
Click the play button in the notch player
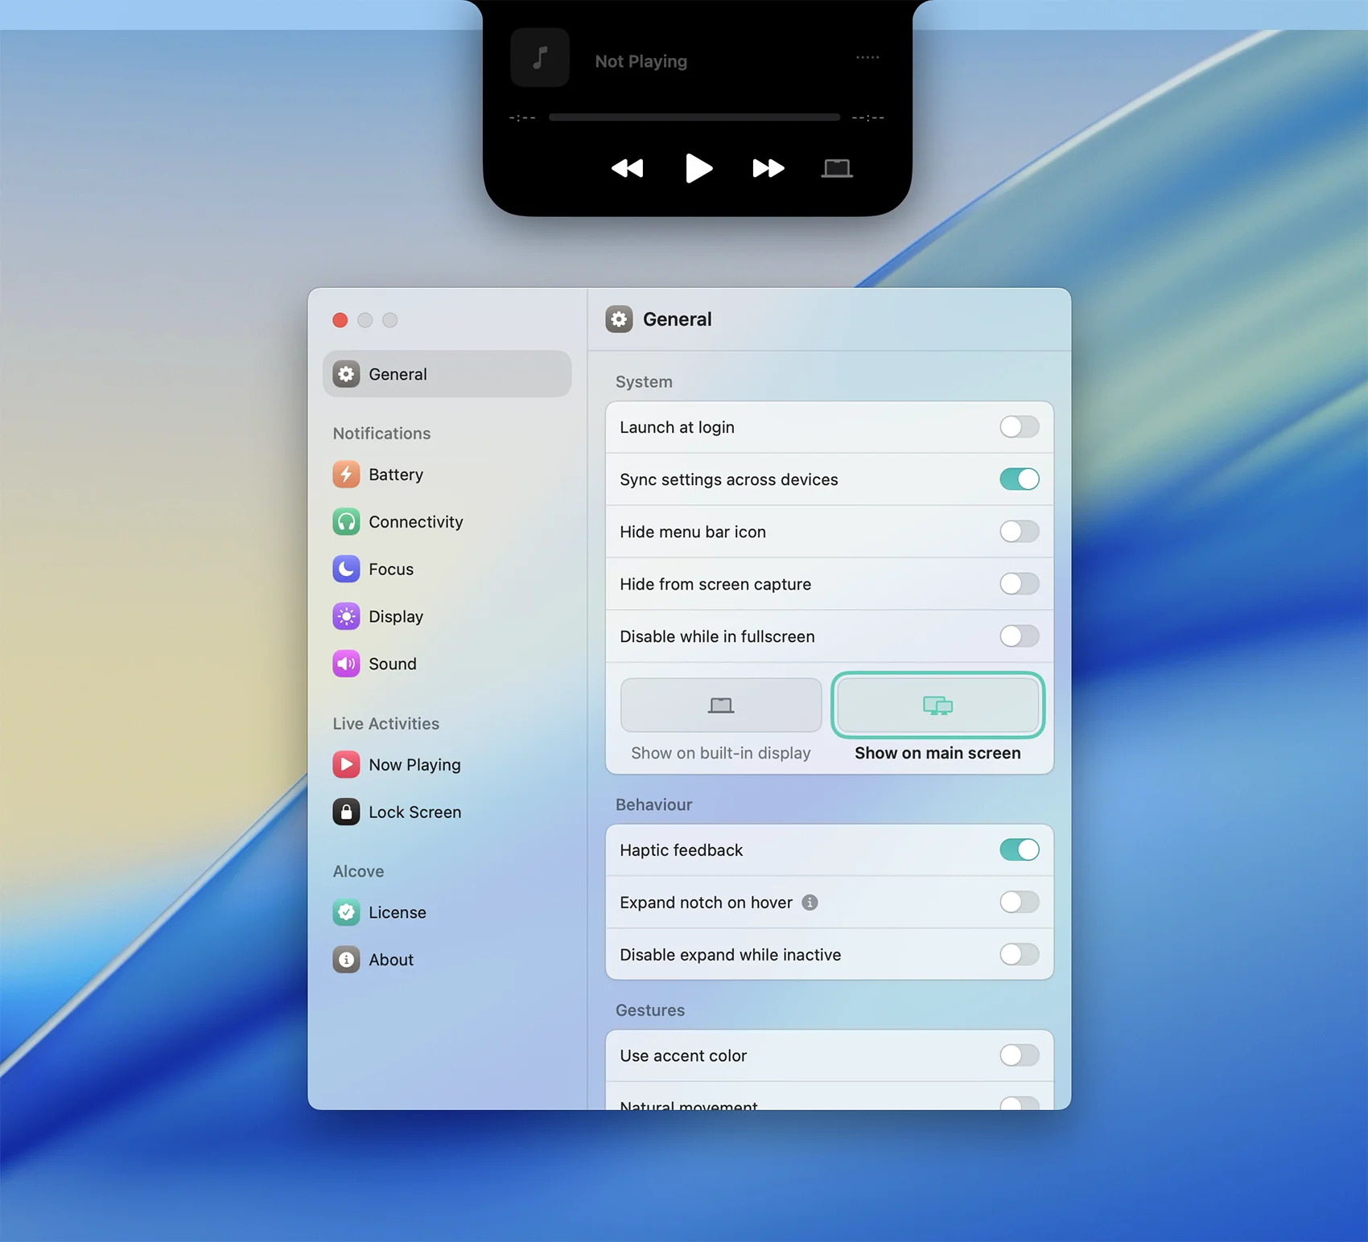tap(698, 168)
